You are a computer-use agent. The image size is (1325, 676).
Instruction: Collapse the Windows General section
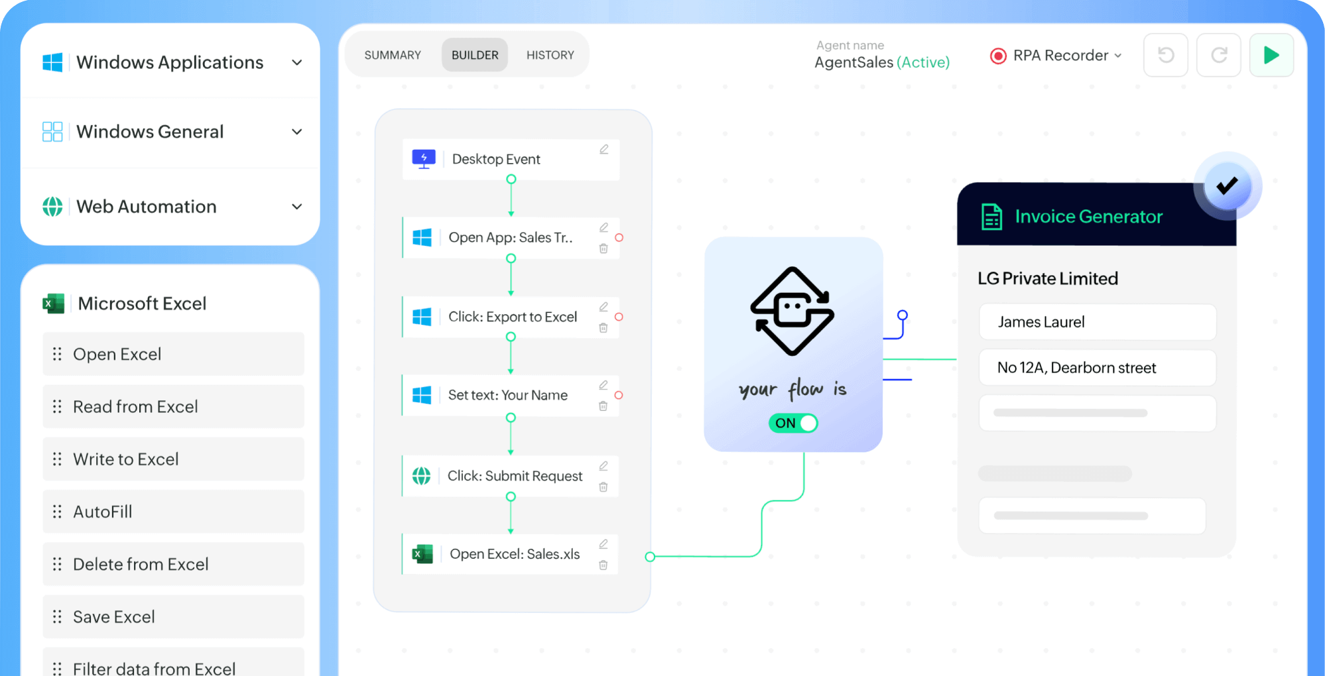tap(297, 131)
